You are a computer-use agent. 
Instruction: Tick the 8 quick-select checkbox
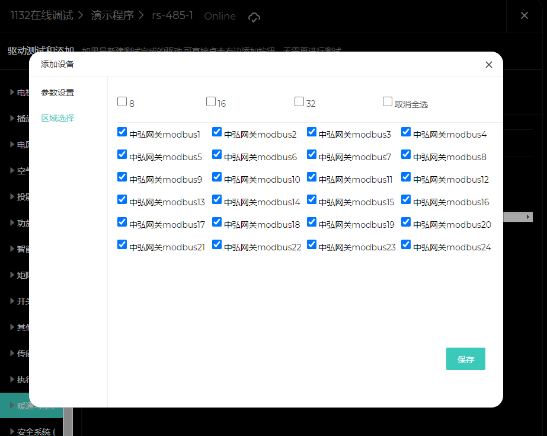122,101
